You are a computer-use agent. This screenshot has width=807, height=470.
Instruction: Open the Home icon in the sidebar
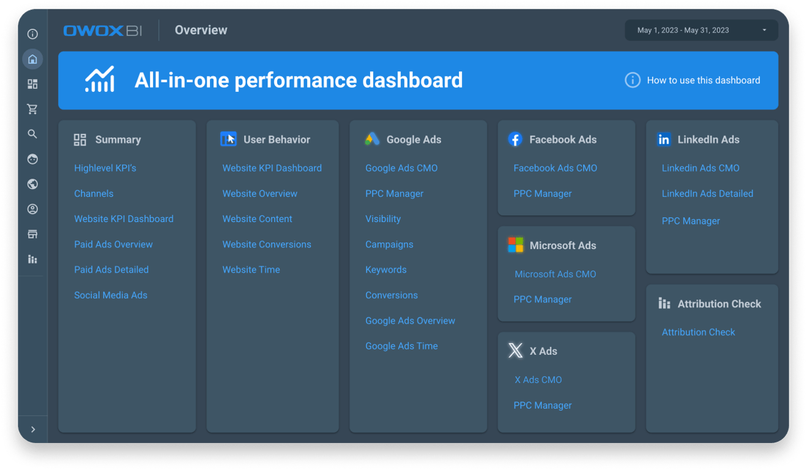coord(32,59)
